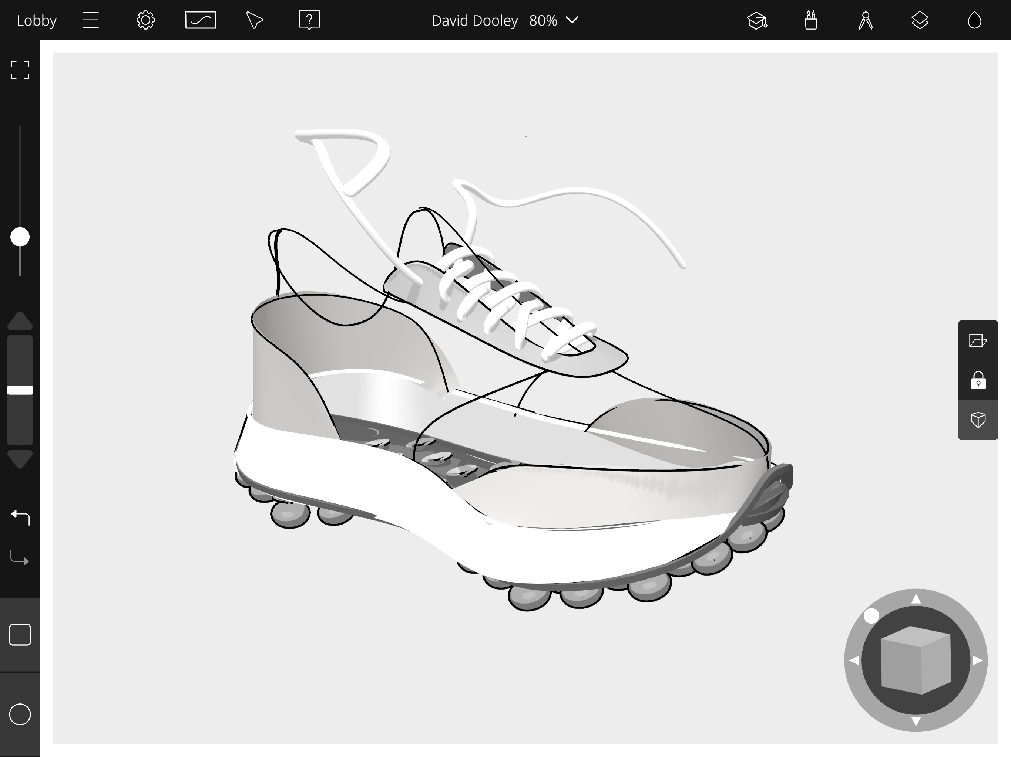Return to the Lobby
The image size is (1011, 757).
coord(37,21)
